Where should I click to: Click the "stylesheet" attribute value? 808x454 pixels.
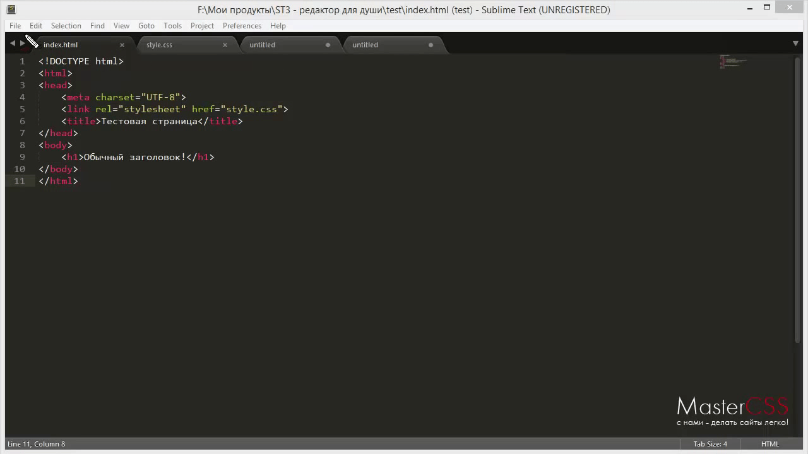[x=152, y=109]
